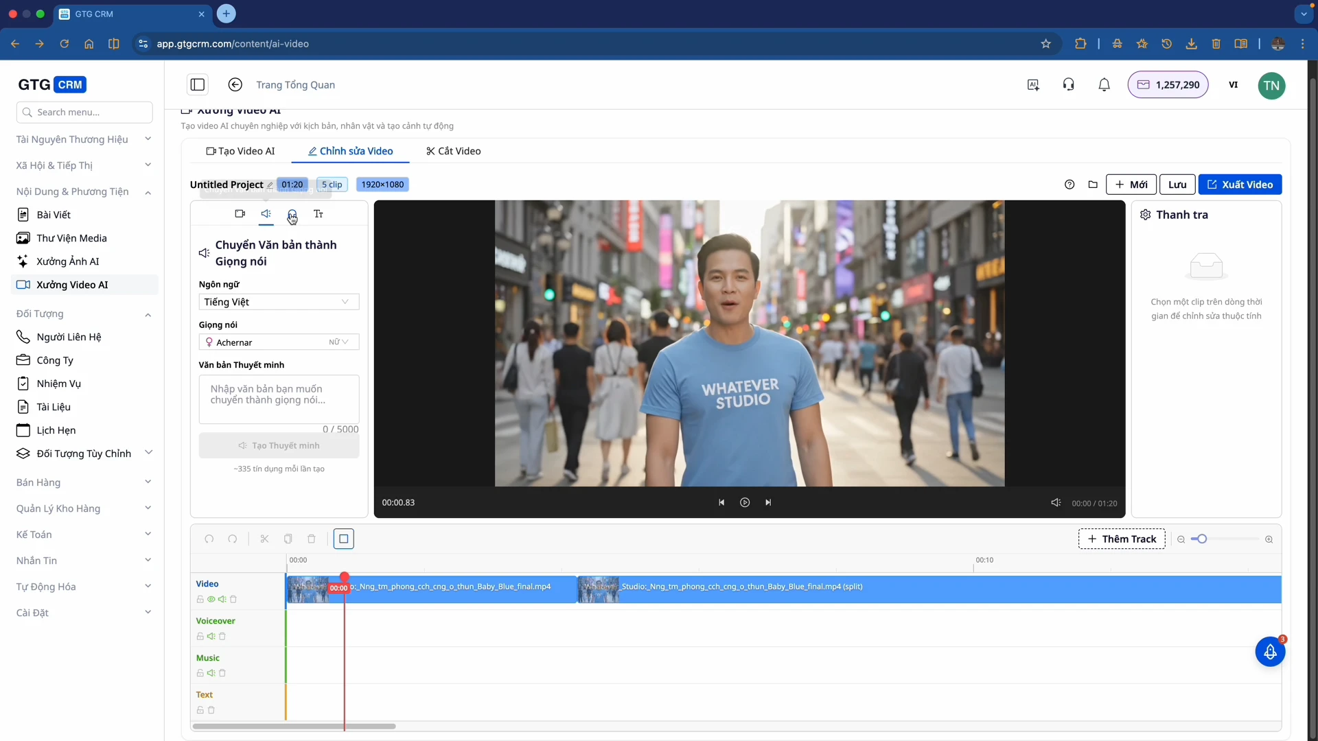This screenshot has width=1318, height=741.
Task: Click the scissors split tool in timeline toolbar
Action: [264, 539]
